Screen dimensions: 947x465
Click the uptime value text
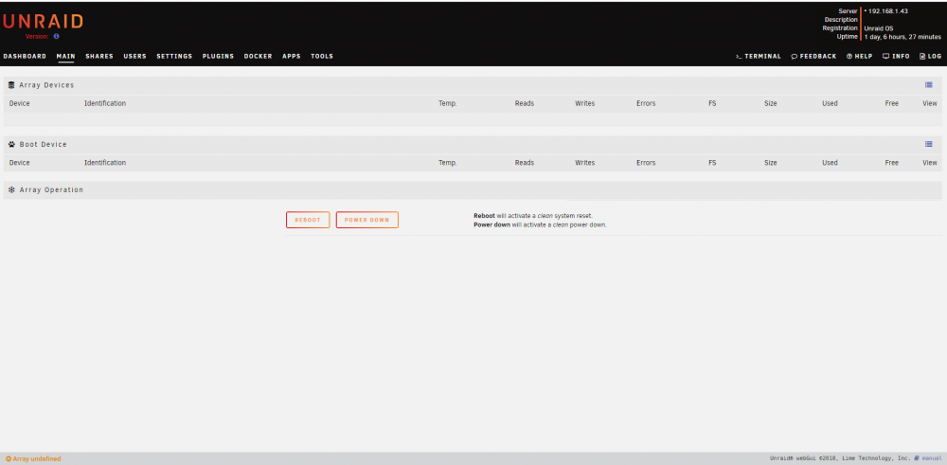tap(902, 37)
